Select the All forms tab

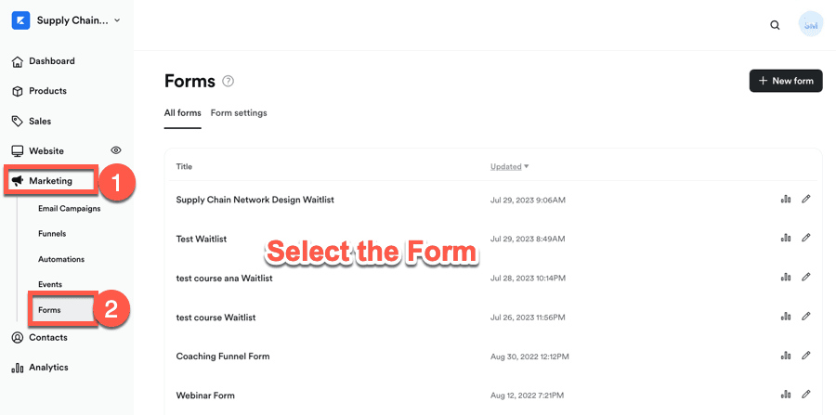point(182,113)
